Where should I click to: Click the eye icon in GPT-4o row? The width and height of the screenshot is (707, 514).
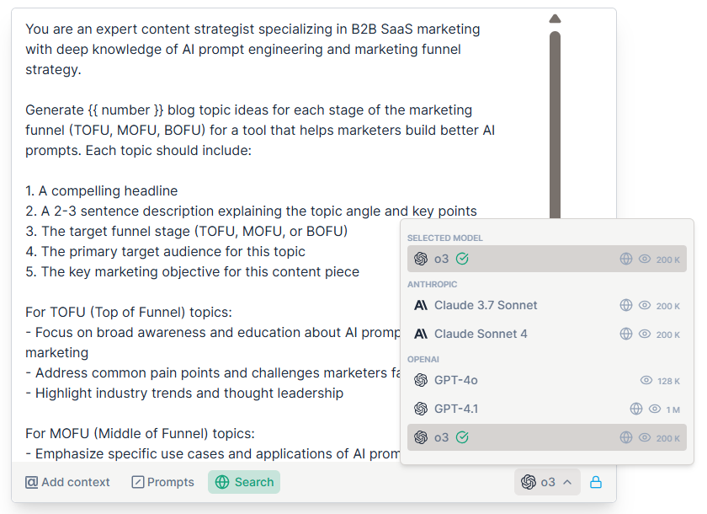(x=646, y=380)
